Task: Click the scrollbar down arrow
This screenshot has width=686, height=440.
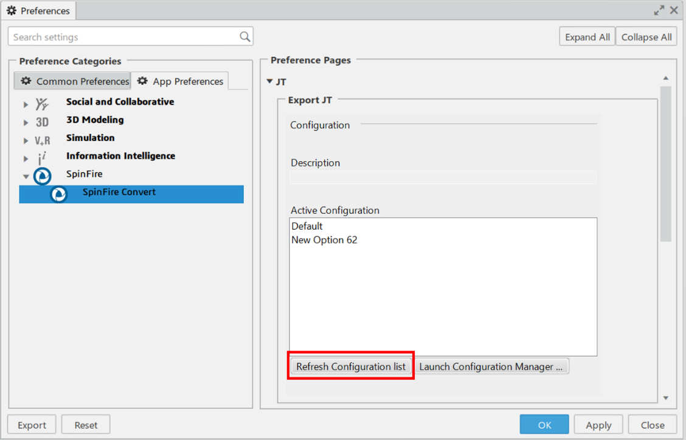Action: coord(665,397)
